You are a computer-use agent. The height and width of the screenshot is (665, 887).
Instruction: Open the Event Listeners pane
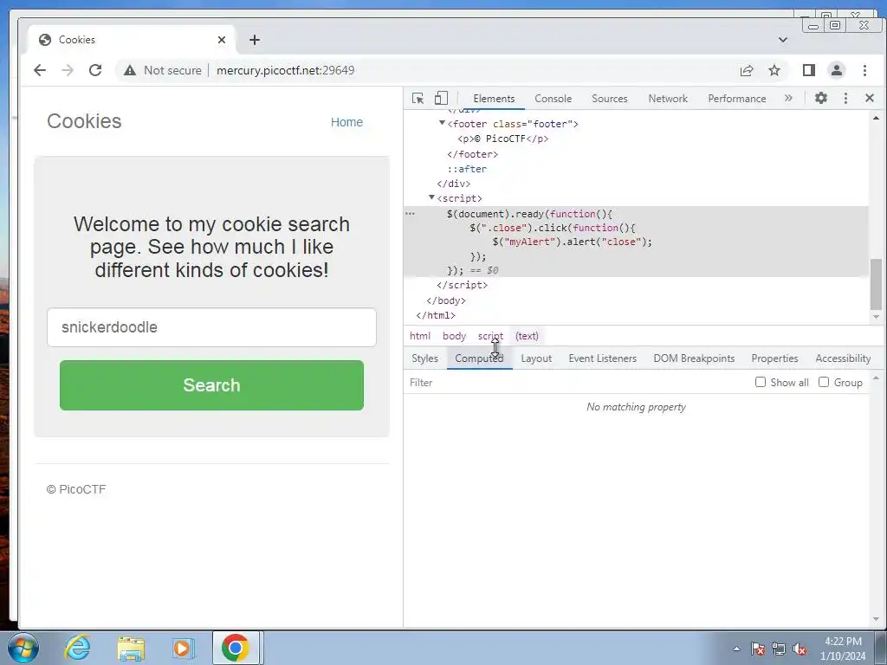[x=603, y=358]
